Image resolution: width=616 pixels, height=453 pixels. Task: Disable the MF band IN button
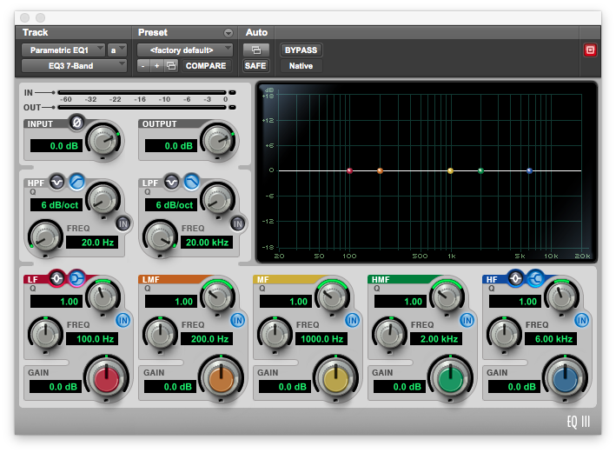352,319
